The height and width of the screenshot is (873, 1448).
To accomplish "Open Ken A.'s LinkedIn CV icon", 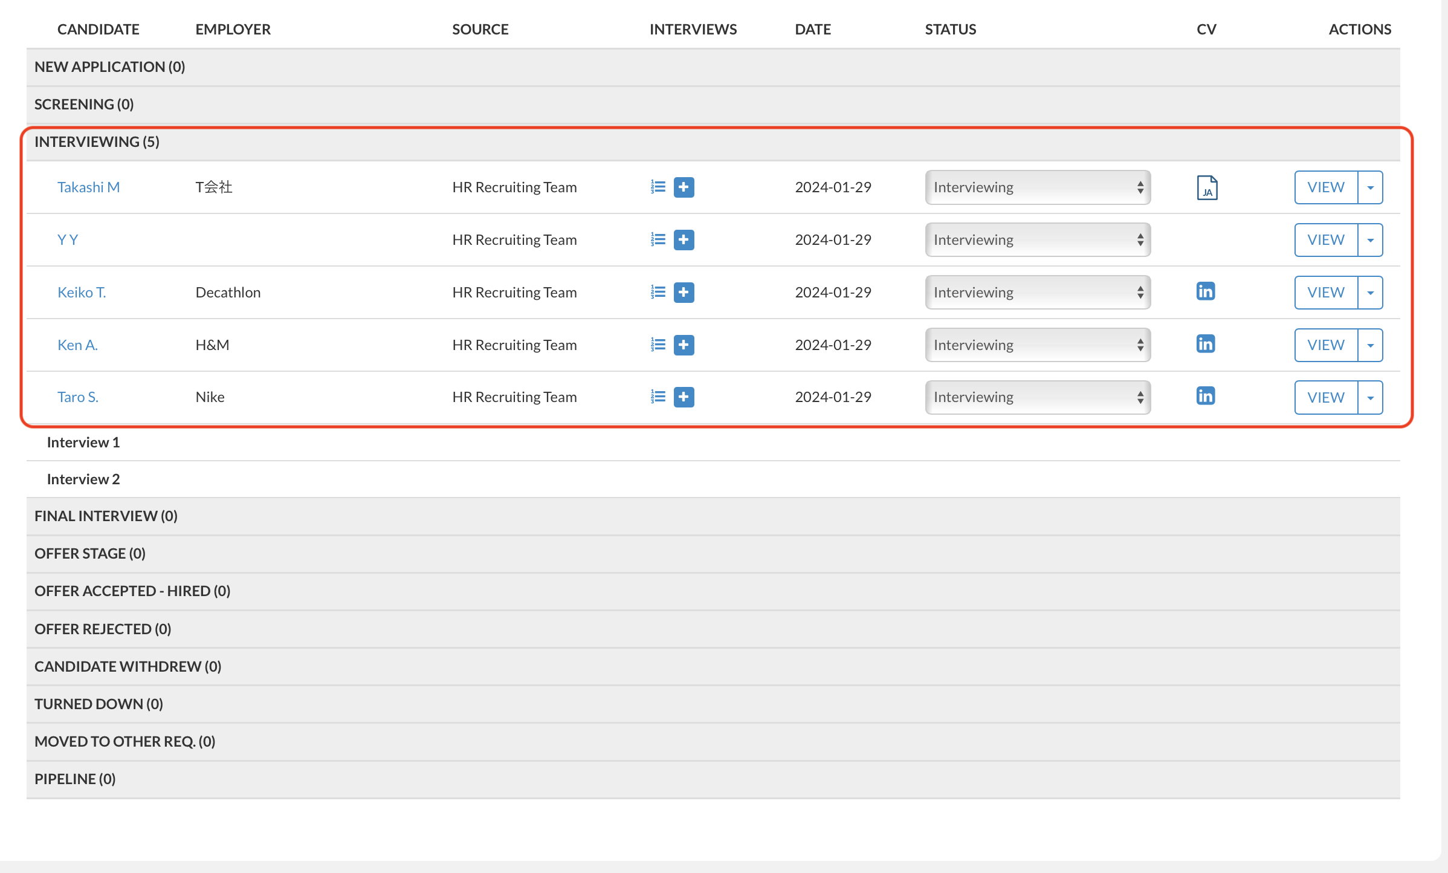I will (1205, 344).
